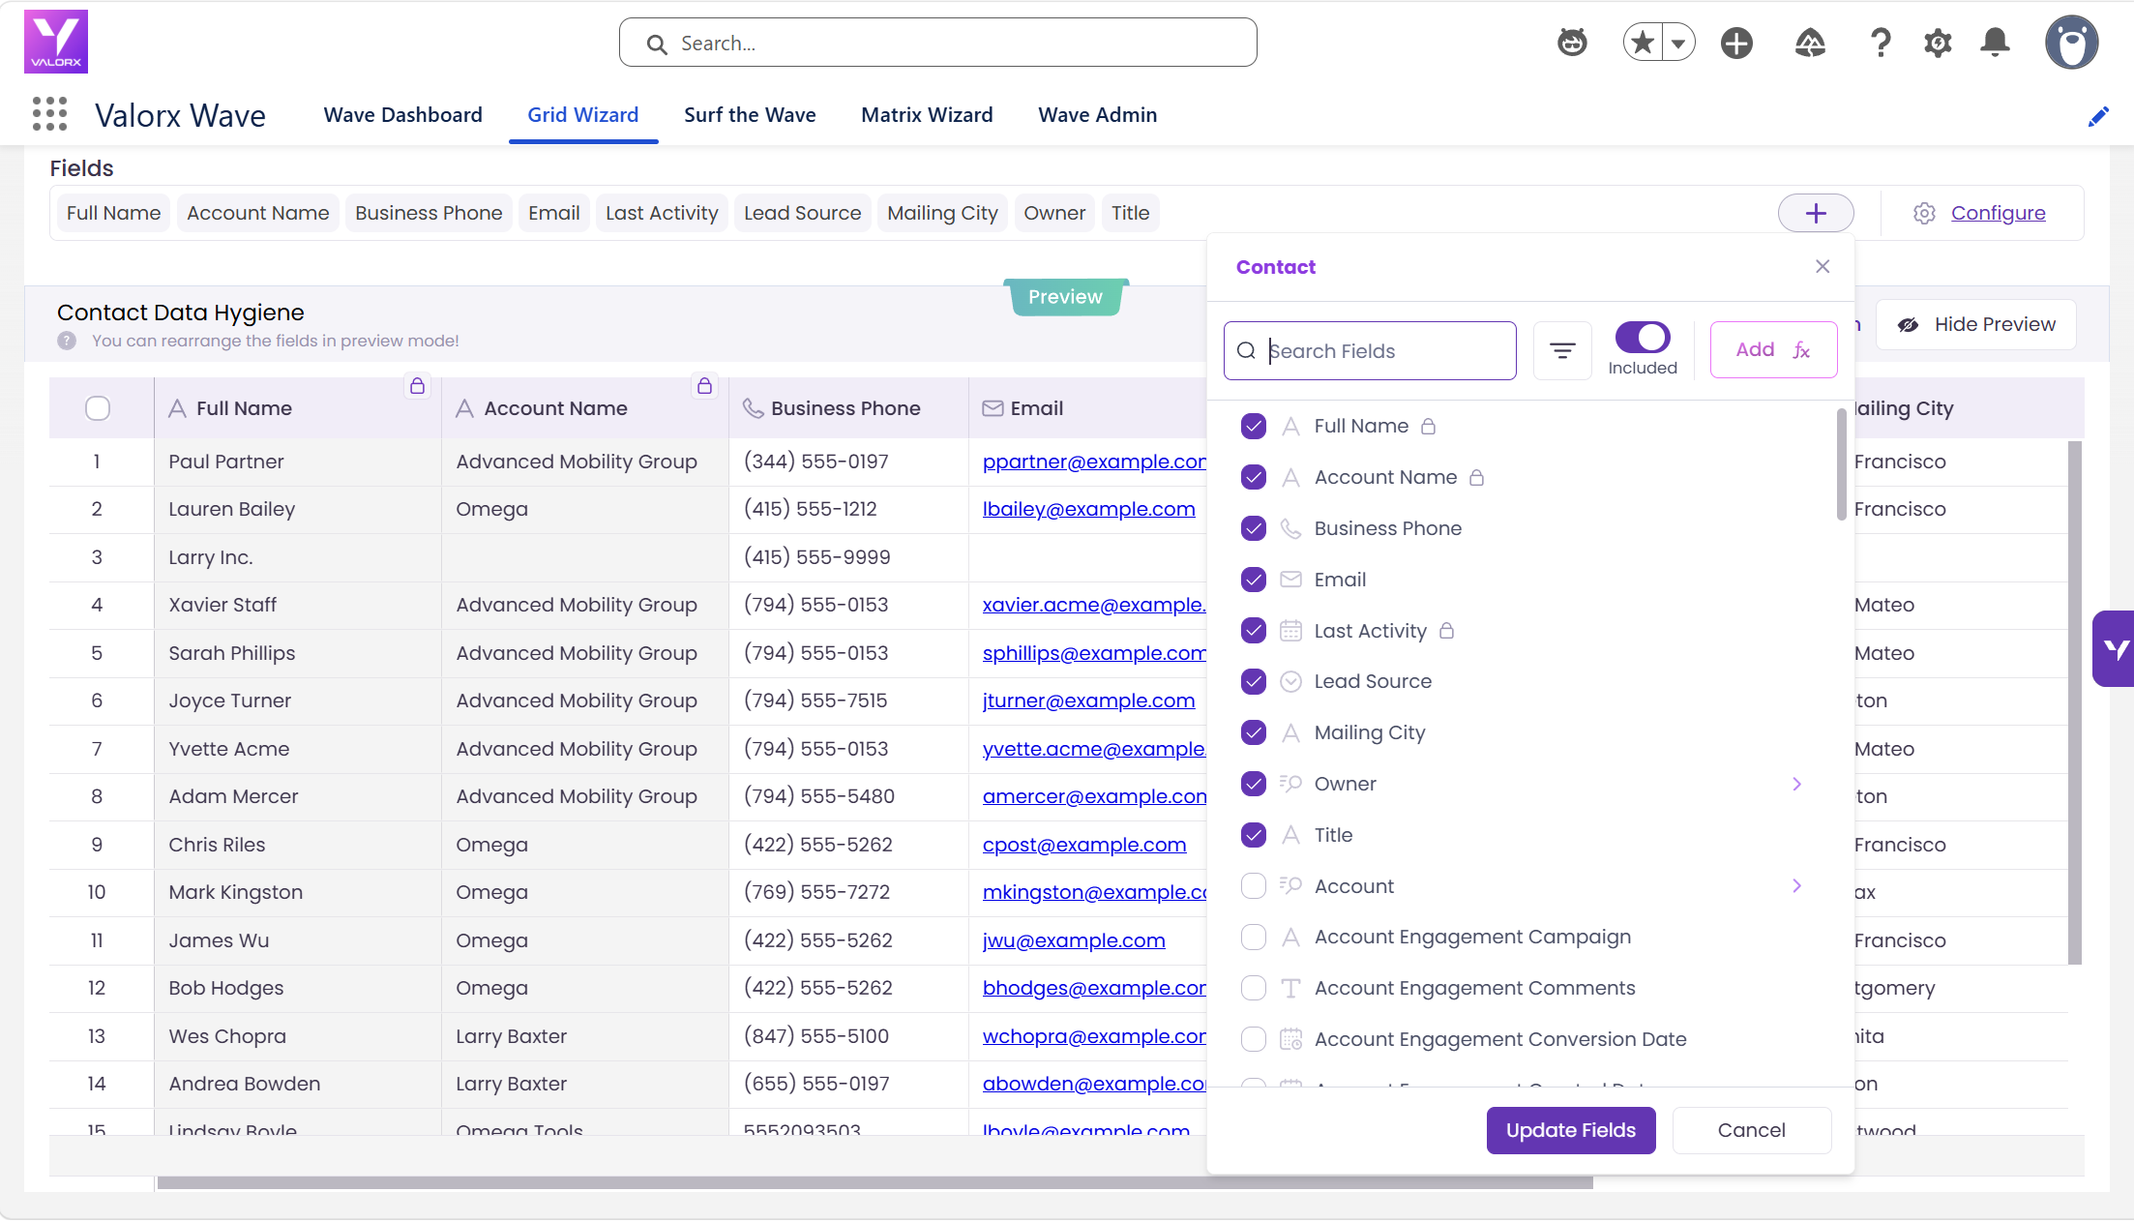Open the Valorx side panel tab
This screenshot has width=2134, height=1222.
click(x=2114, y=648)
